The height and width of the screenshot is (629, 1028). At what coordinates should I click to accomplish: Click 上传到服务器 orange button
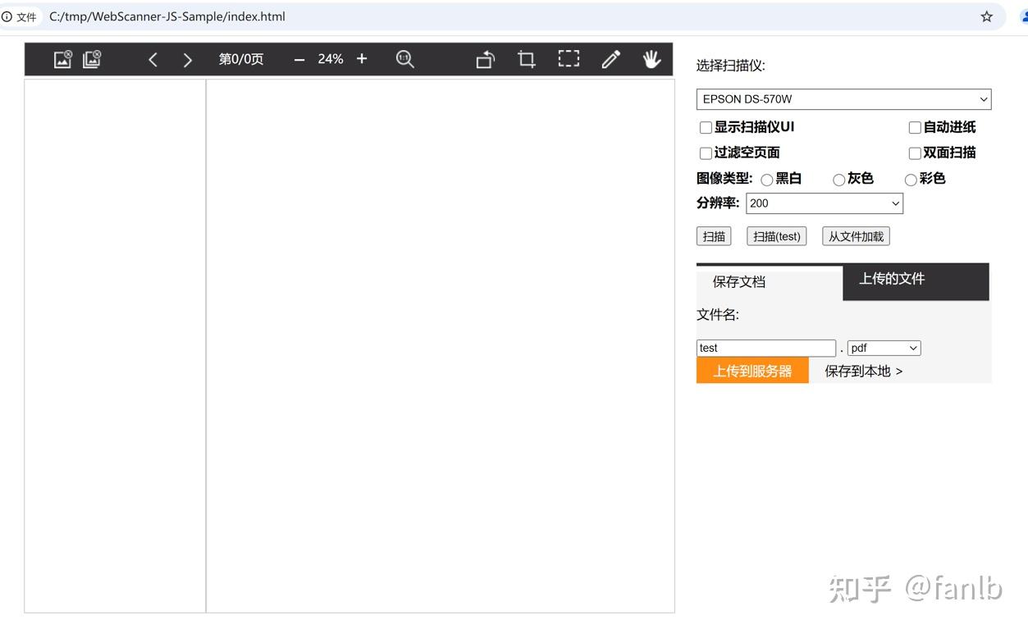pos(752,371)
